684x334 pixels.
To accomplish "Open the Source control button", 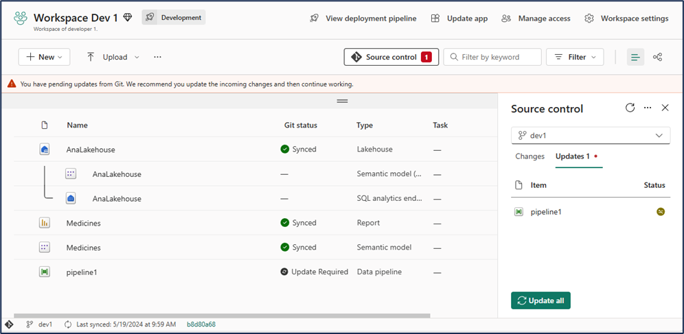I will [391, 57].
